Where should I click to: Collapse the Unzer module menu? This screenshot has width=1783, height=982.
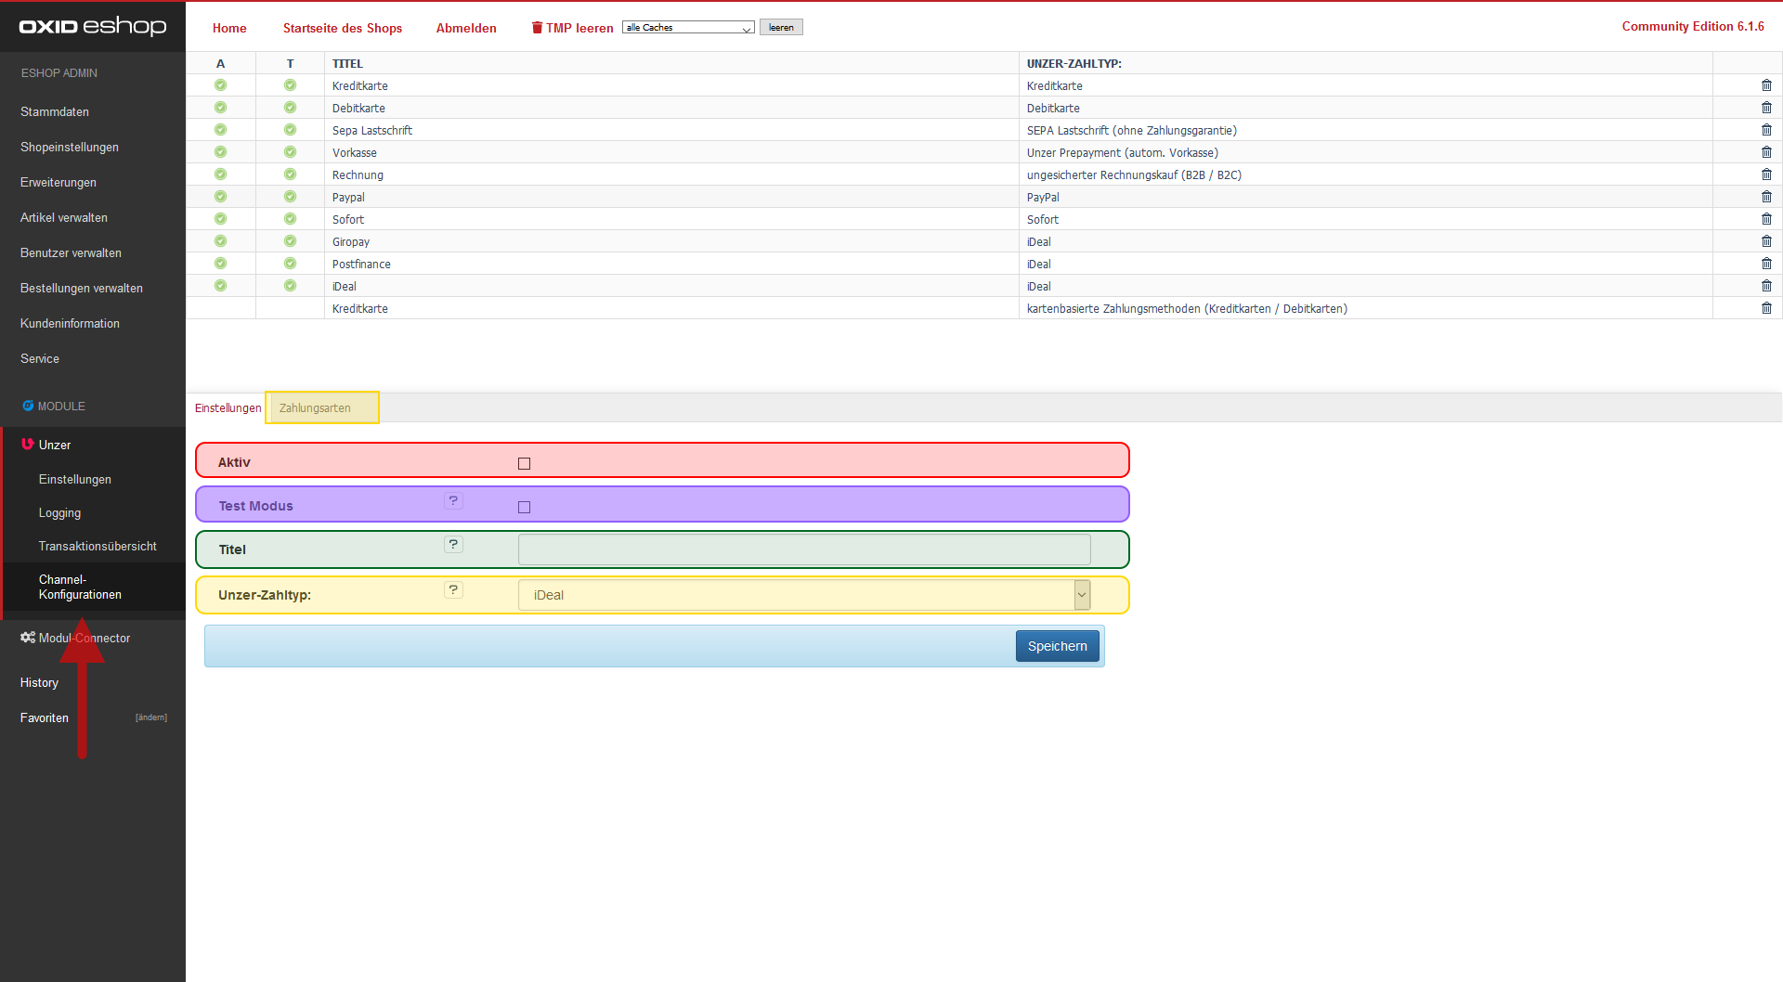[54, 445]
